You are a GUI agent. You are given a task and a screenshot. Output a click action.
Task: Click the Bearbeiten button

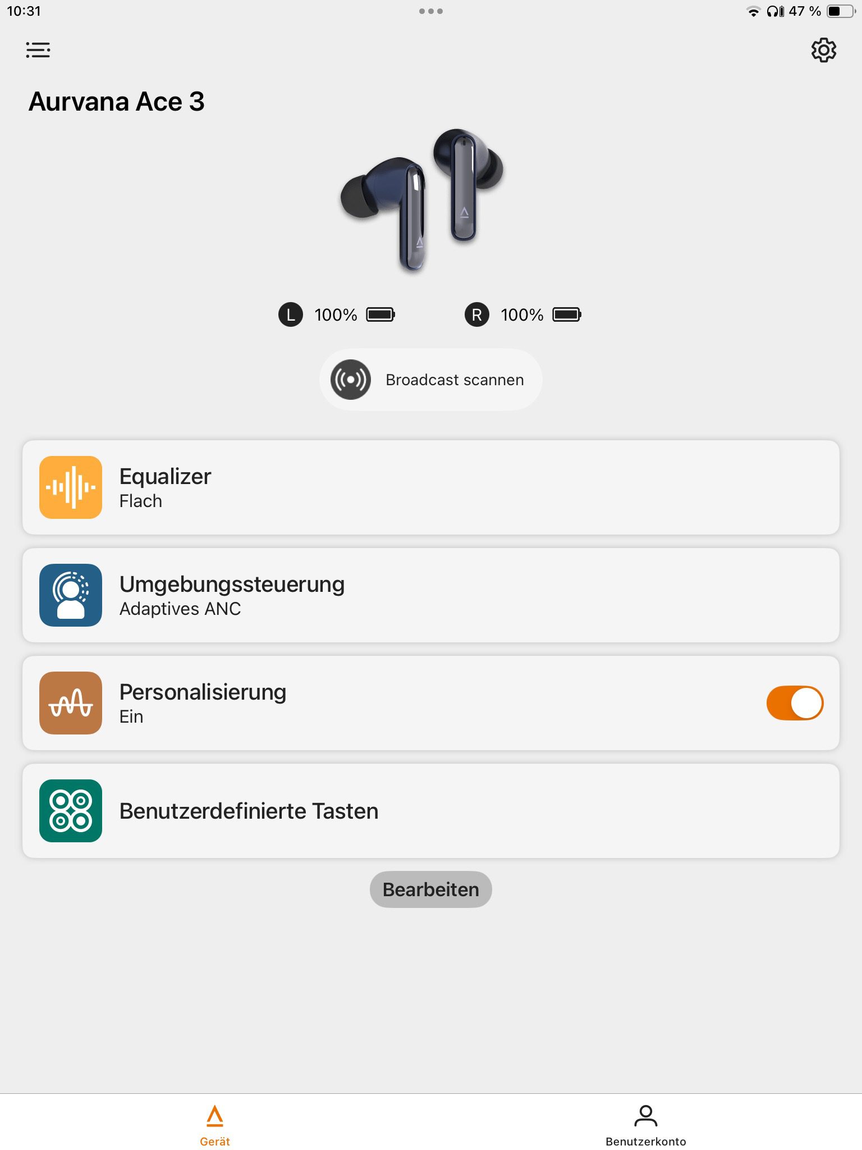(431, 889)
